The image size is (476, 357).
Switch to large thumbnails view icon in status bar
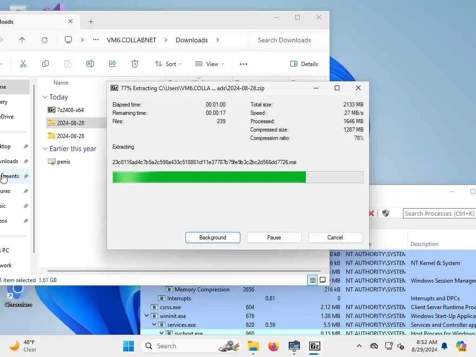pos(323,280)
